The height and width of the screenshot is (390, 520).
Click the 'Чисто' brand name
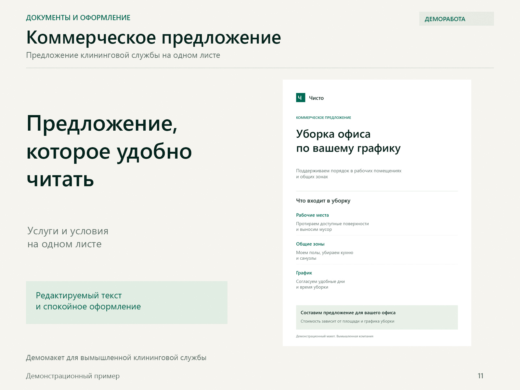(x=316, y=98)
